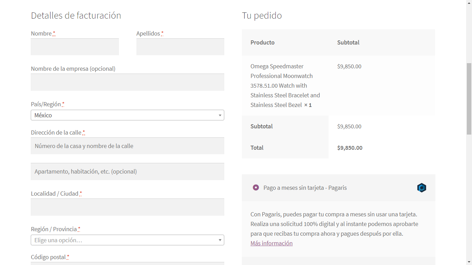472x265 pixels.
Task: Click the 'Tu pedido' heading
Action: click(262, 16)
